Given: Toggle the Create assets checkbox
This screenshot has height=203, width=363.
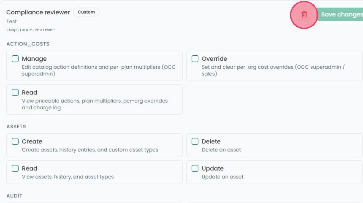Looking at the screenshot, I should [x=15, y=141].
